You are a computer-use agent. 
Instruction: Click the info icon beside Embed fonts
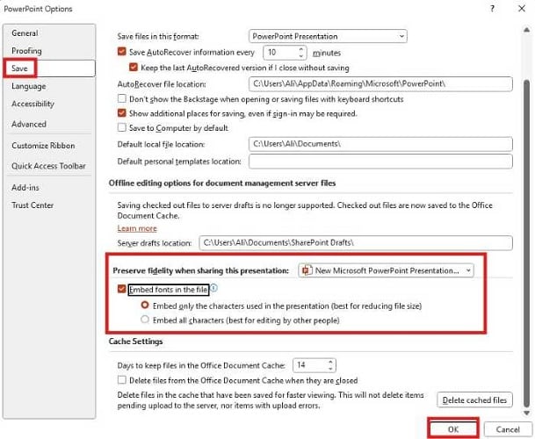click(x=213, y=288)
